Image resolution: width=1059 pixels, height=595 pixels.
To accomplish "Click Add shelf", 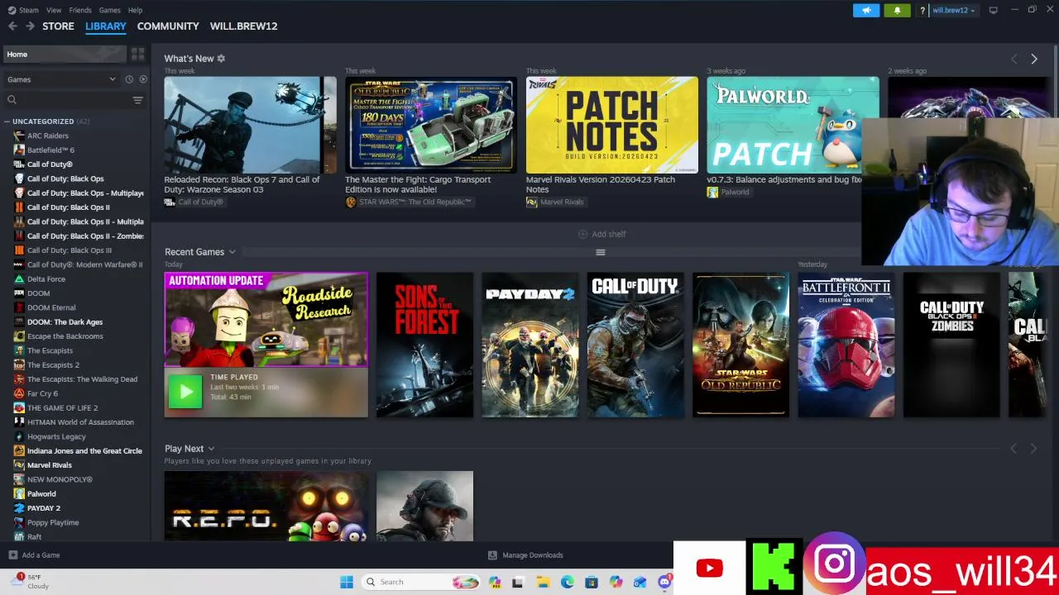I will [x=601, y=234].
